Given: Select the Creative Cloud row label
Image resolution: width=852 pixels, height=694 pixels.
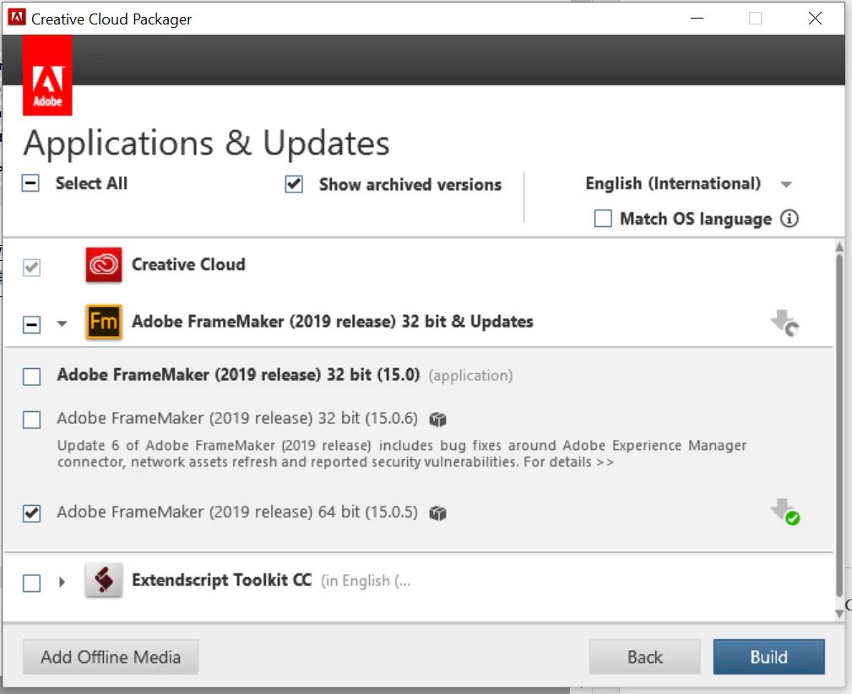Looking at the screenshot, I should click(188, 264).
